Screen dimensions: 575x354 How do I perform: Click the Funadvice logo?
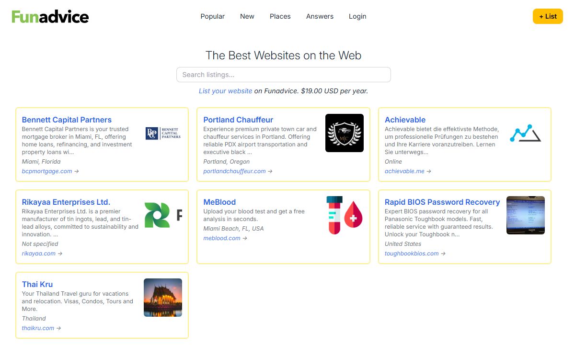pyautogui.click(x=50, y=16)
